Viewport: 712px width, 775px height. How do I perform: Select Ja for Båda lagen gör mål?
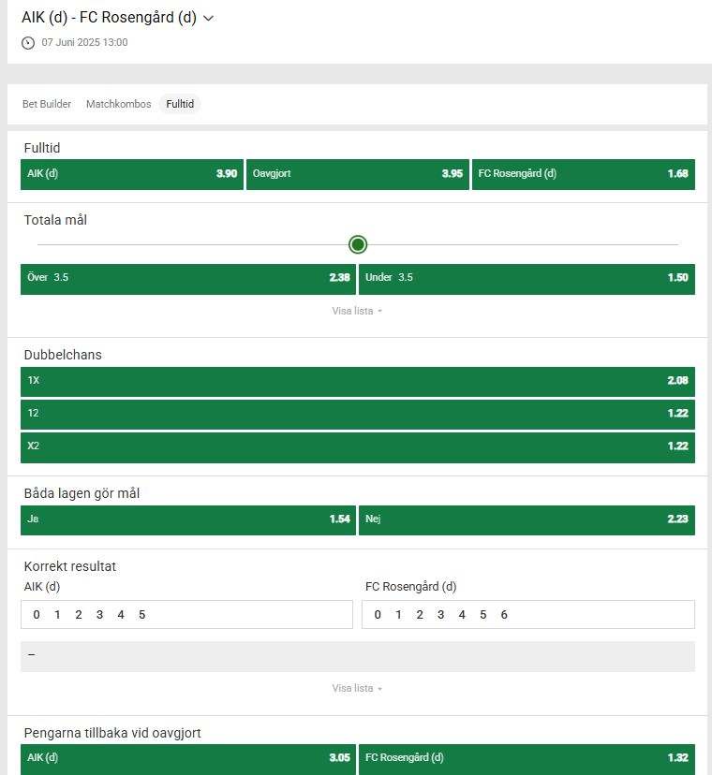pos(188,519)
